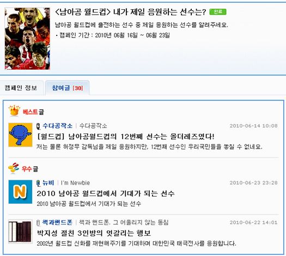The image size is (286, 256).
Task: Open post 박지성 절친 3인방의 엇갈리는 행보
Action: pyautogui.click(x=94, y=233)
